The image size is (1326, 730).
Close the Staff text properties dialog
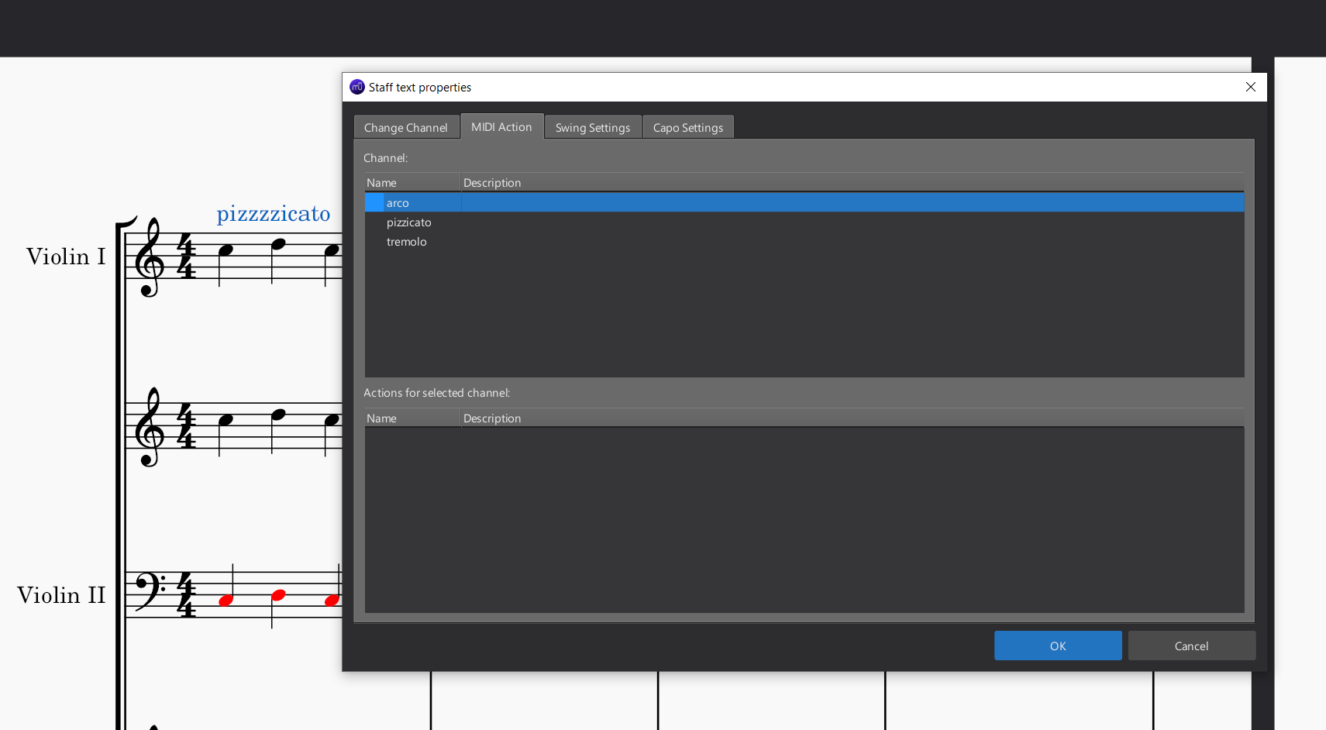click(x=1250, y=87)
